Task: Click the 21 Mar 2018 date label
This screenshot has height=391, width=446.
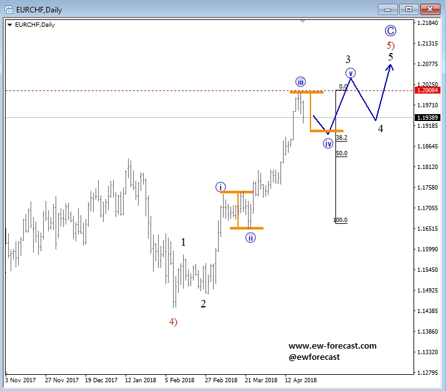Action: 261,380
